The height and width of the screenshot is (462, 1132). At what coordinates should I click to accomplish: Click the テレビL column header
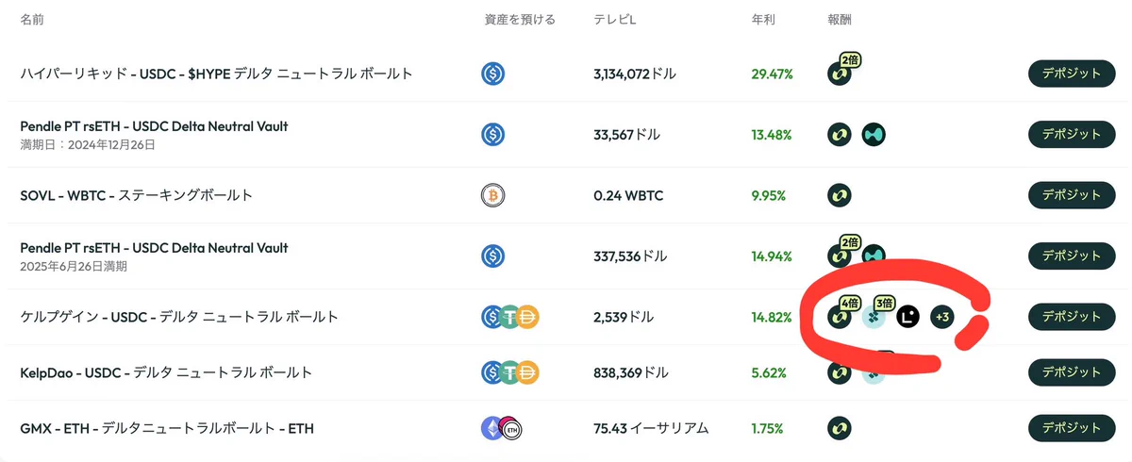coord(615,19)
